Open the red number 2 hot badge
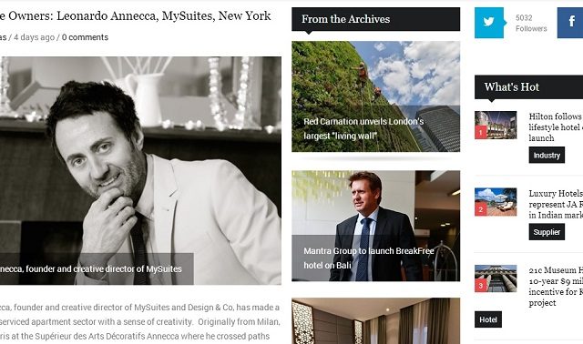 coord(481,209)
